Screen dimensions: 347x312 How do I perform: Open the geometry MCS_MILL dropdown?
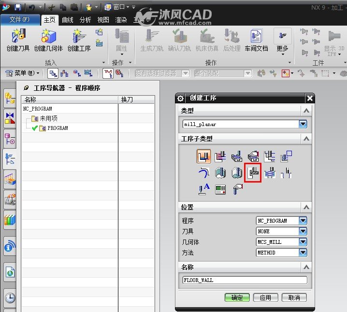(x=303, y=241)
